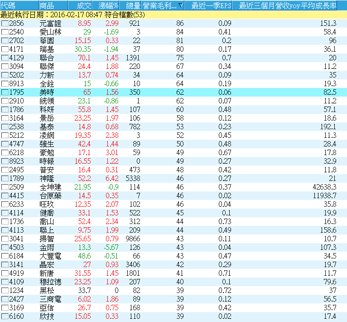
Task: Sort by the 總量 volume column header
Action: pyautogui.click(x=131, y=6)
